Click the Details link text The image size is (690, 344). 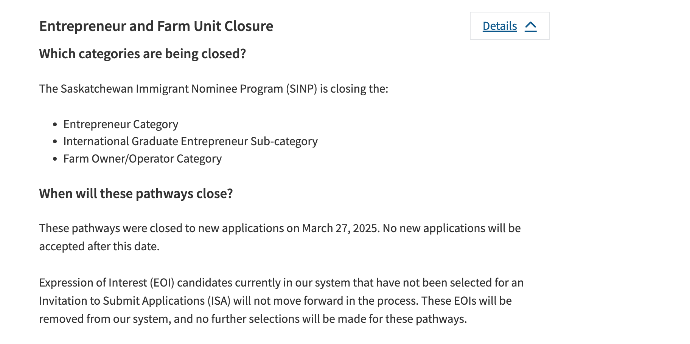point(499,26)
